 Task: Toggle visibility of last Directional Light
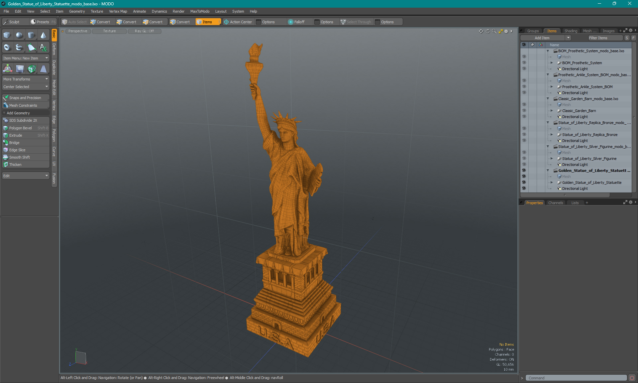click(524, 189)
